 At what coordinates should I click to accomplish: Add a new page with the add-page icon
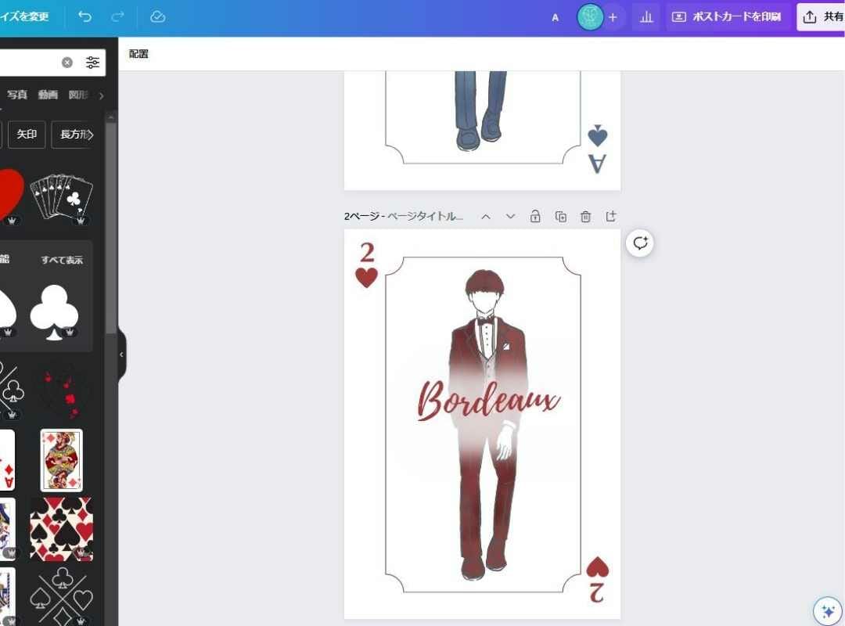[x=611, y=217]
